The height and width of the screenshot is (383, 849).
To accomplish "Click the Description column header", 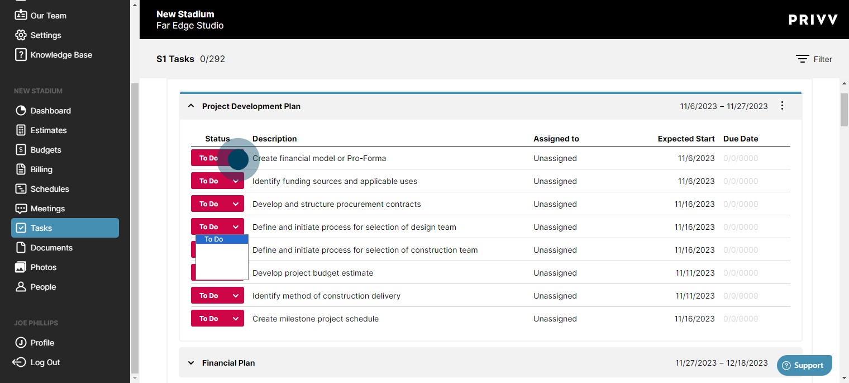I will (x=275, y=139).
